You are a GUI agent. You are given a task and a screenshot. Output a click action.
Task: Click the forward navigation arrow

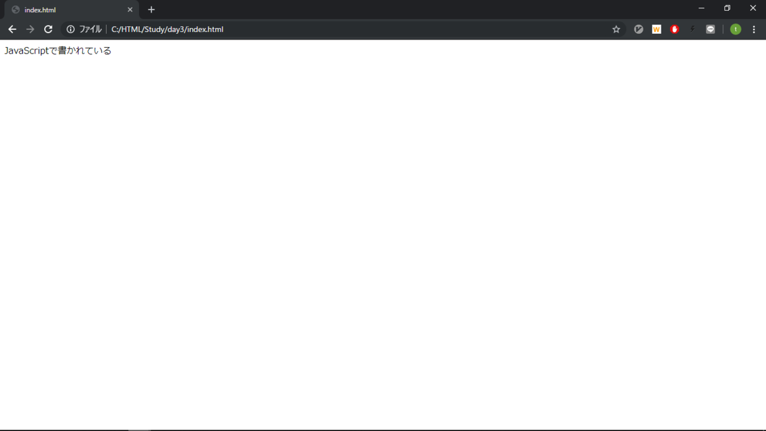[30, 29]
